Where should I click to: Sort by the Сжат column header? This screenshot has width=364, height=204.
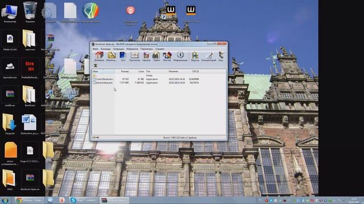coord(138,71)
